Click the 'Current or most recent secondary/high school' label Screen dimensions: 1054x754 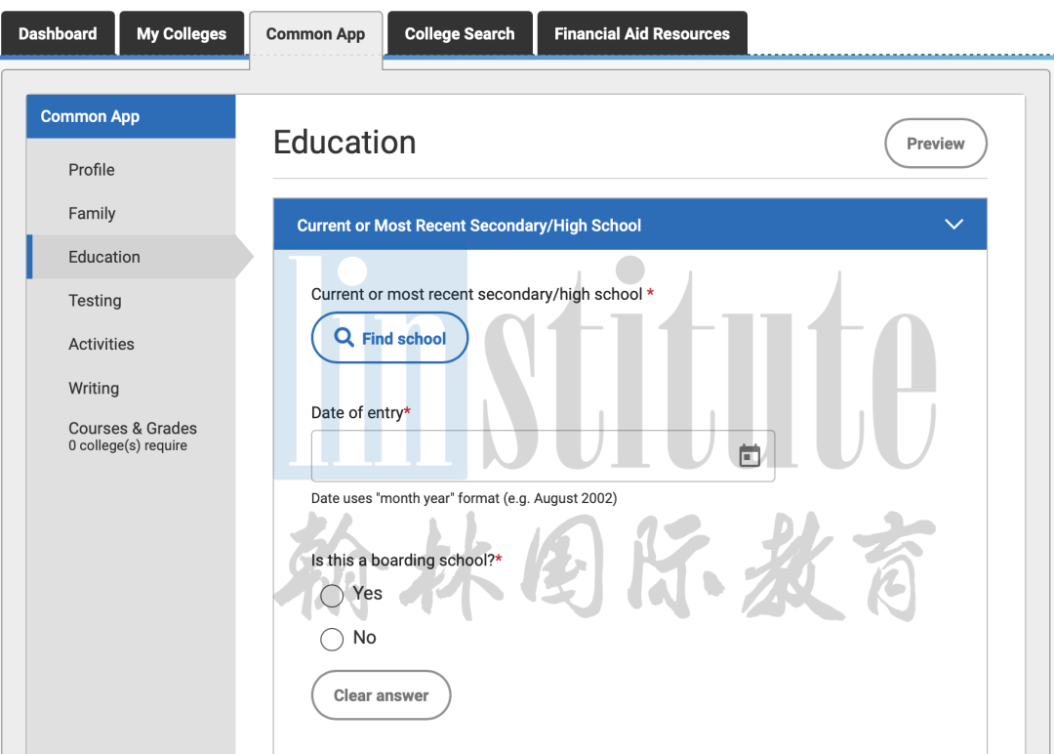point(482,294)
